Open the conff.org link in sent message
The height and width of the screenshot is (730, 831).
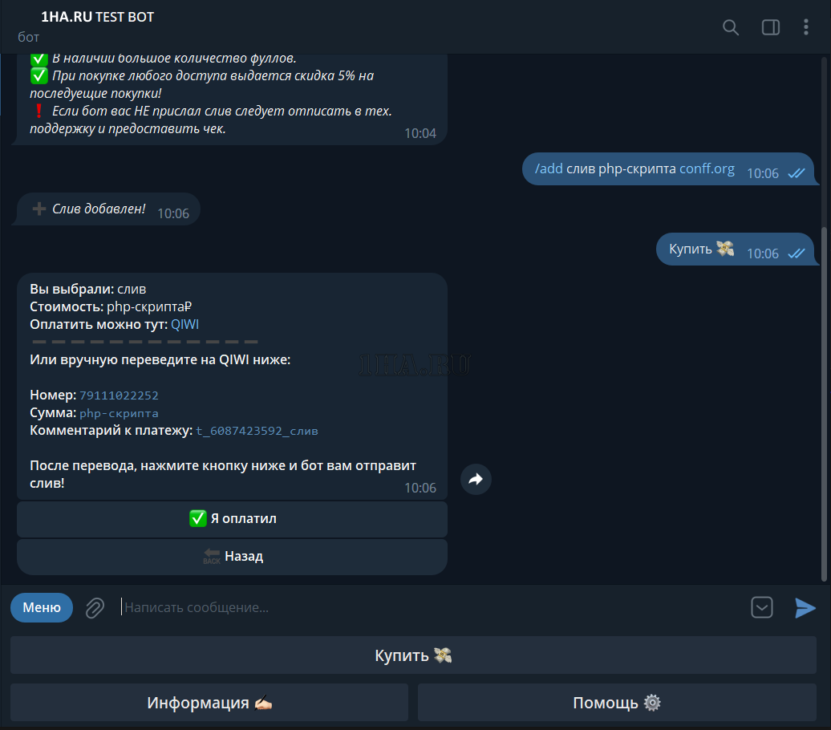coord(707,168)
